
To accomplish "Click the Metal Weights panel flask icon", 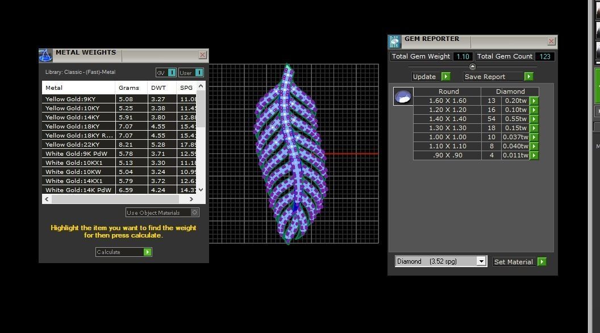I will (x=45, y=55).
